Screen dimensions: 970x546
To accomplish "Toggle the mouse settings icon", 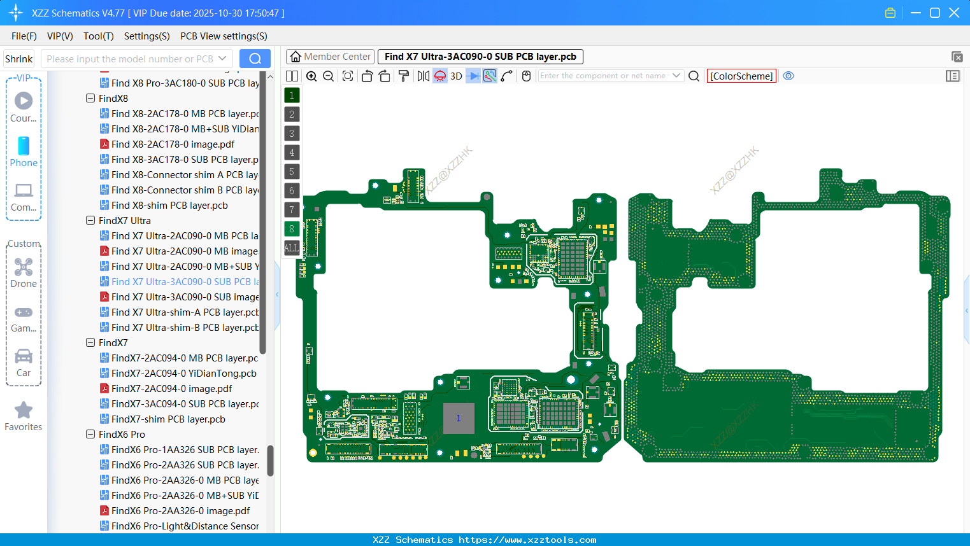I will coord(526,76).
